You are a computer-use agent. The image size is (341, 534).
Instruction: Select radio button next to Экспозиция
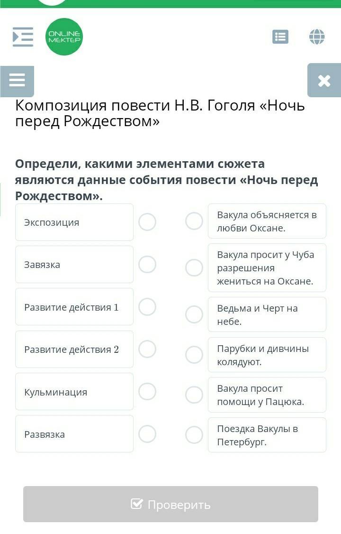point(147,221)
